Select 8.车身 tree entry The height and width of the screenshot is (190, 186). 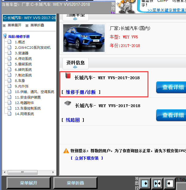point(20,81)
